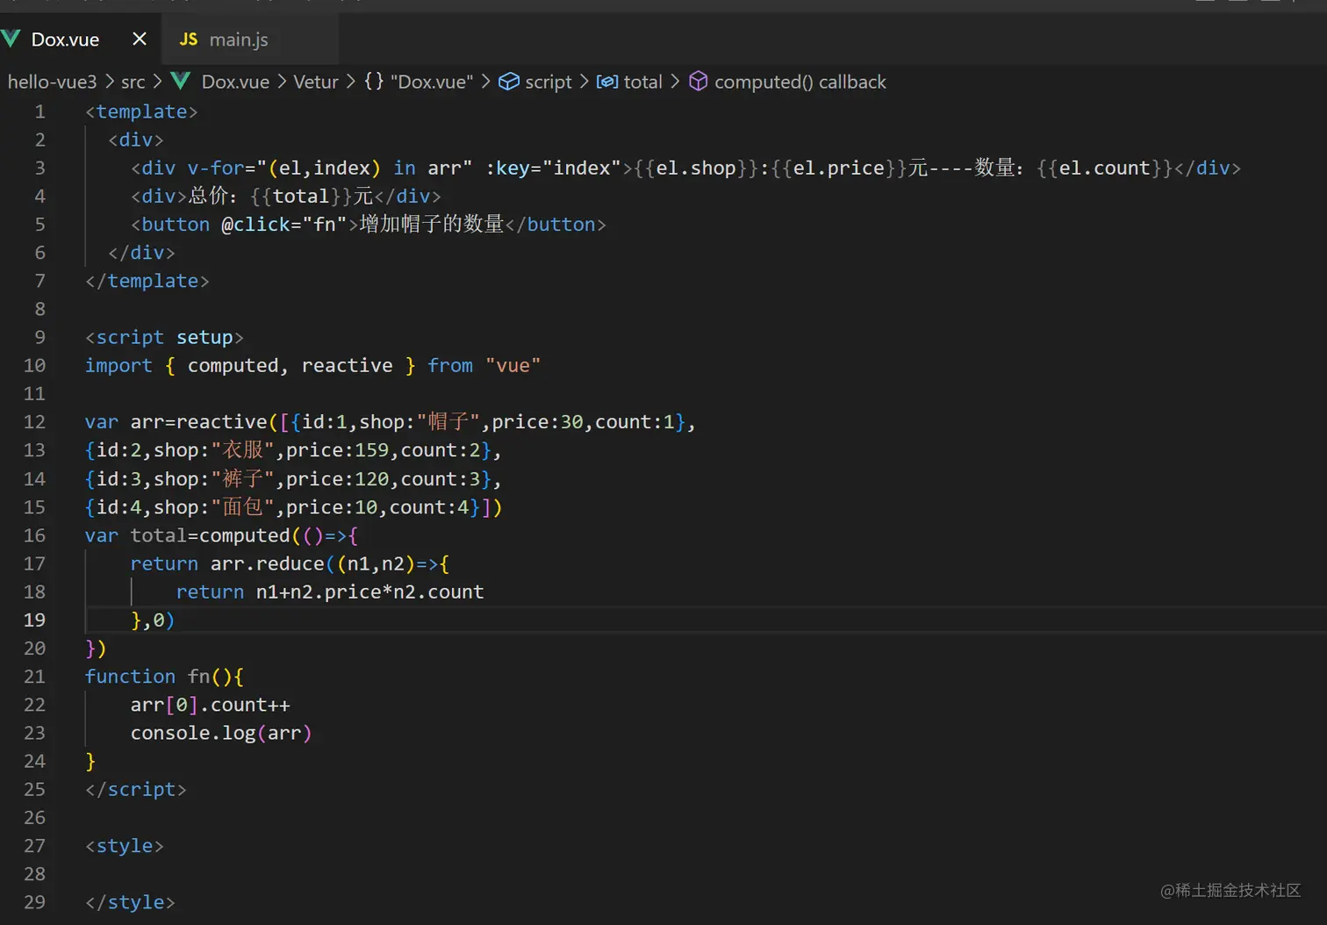Click the cube icon beside script breadcrumb
The image size is (1327, 925).
509,82
